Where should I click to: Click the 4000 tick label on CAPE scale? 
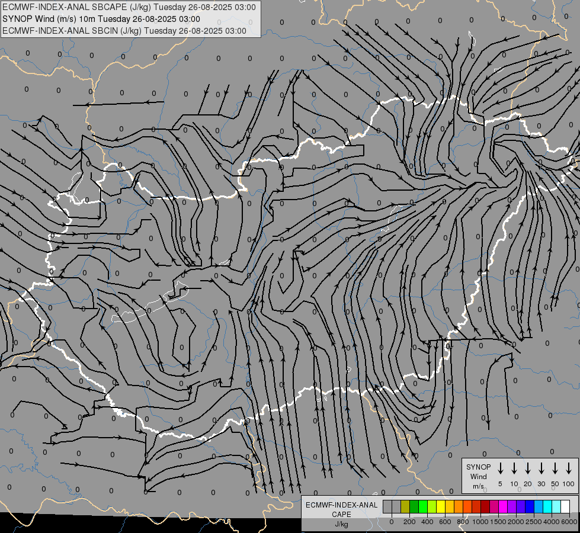pyautogui.click(x=552, y=522)
